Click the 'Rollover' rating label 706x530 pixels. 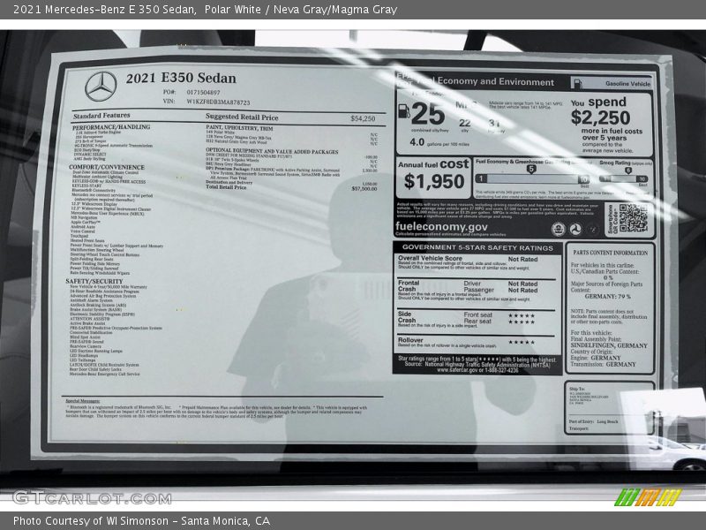410,340
